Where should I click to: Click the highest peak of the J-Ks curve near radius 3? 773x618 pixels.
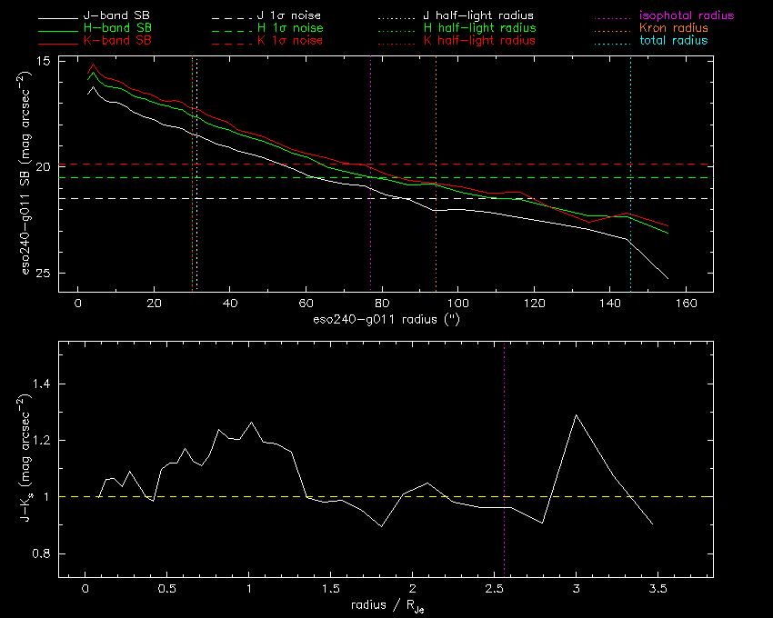[x=576, y=414]
